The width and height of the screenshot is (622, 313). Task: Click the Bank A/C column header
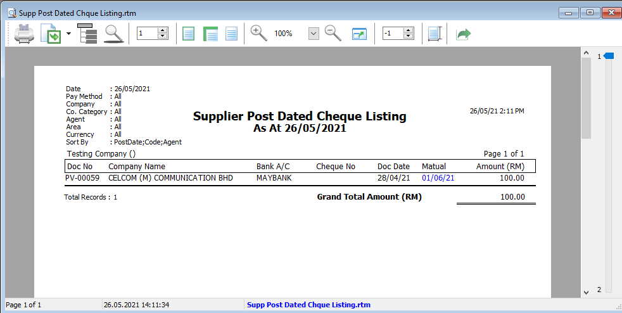pos(274,167)
